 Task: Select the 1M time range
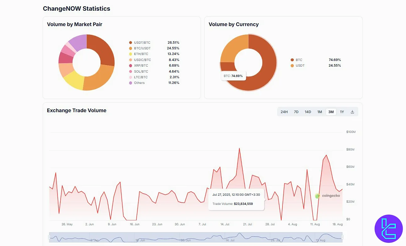320,112
